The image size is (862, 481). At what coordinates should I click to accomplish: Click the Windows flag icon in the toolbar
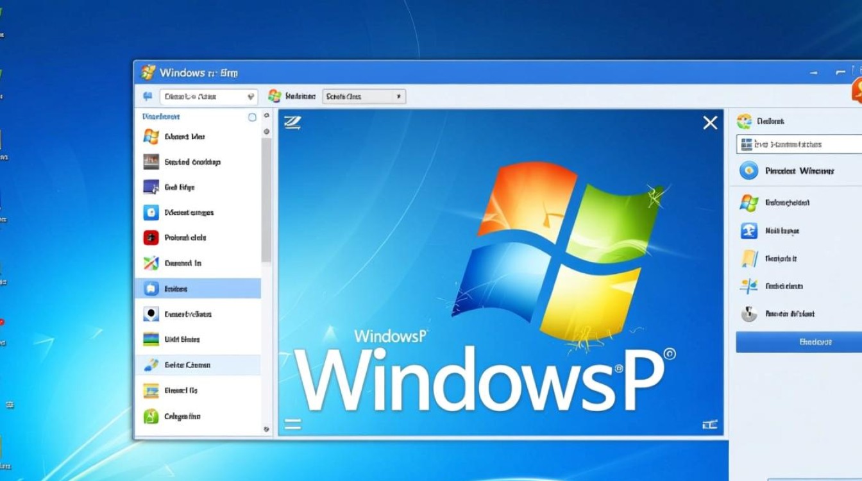(x=275, y=96)
